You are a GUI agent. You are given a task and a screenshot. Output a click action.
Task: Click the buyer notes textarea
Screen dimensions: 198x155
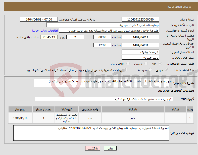click(x=91, y=133)
